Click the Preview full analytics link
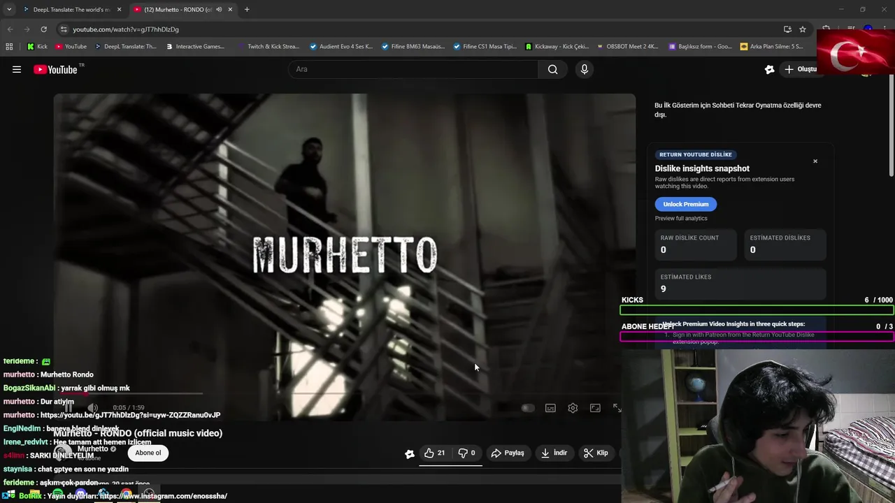Viewport: 895px width, 503px height. pos(681,219)
